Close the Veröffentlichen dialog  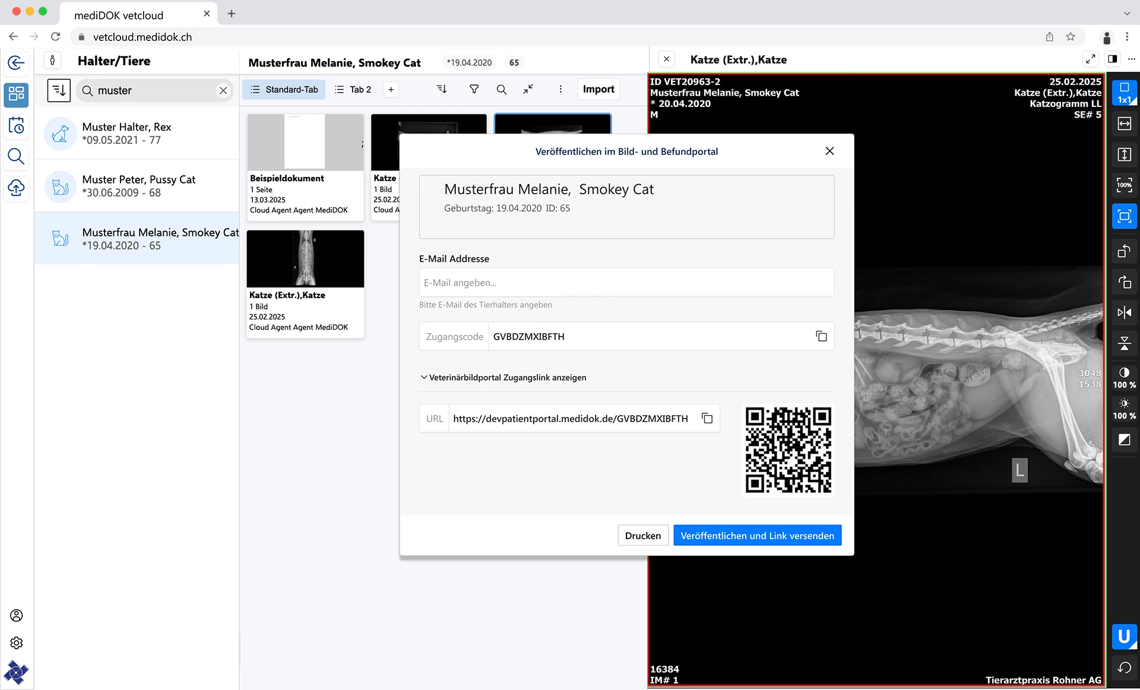pos(829,151)
